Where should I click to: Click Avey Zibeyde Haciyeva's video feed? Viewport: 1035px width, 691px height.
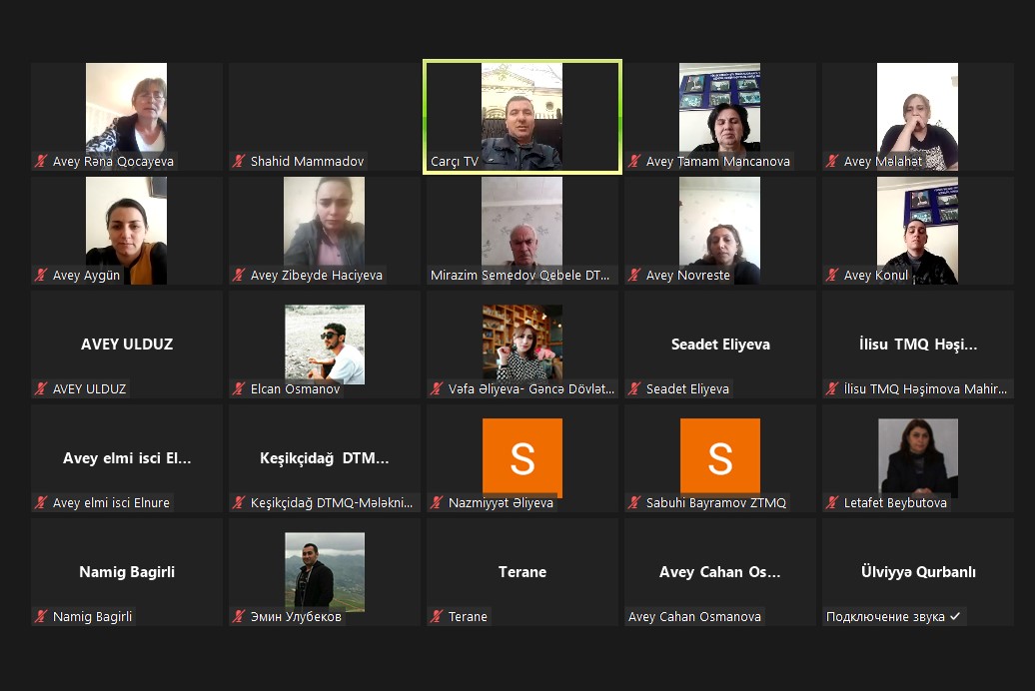pos(324,231)
